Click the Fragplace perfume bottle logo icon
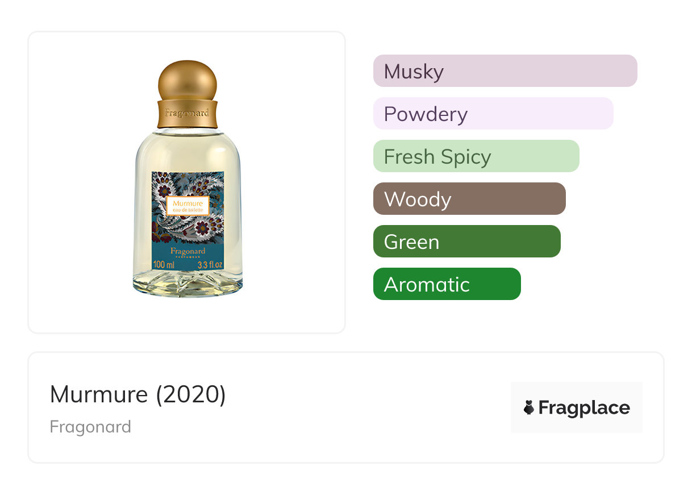The image size is (692, 491). (x=529, y=407)
